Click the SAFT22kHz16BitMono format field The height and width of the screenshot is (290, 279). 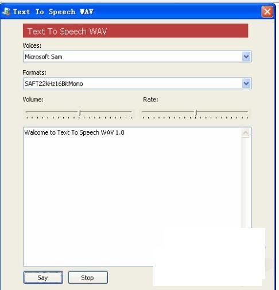point(137,83)
